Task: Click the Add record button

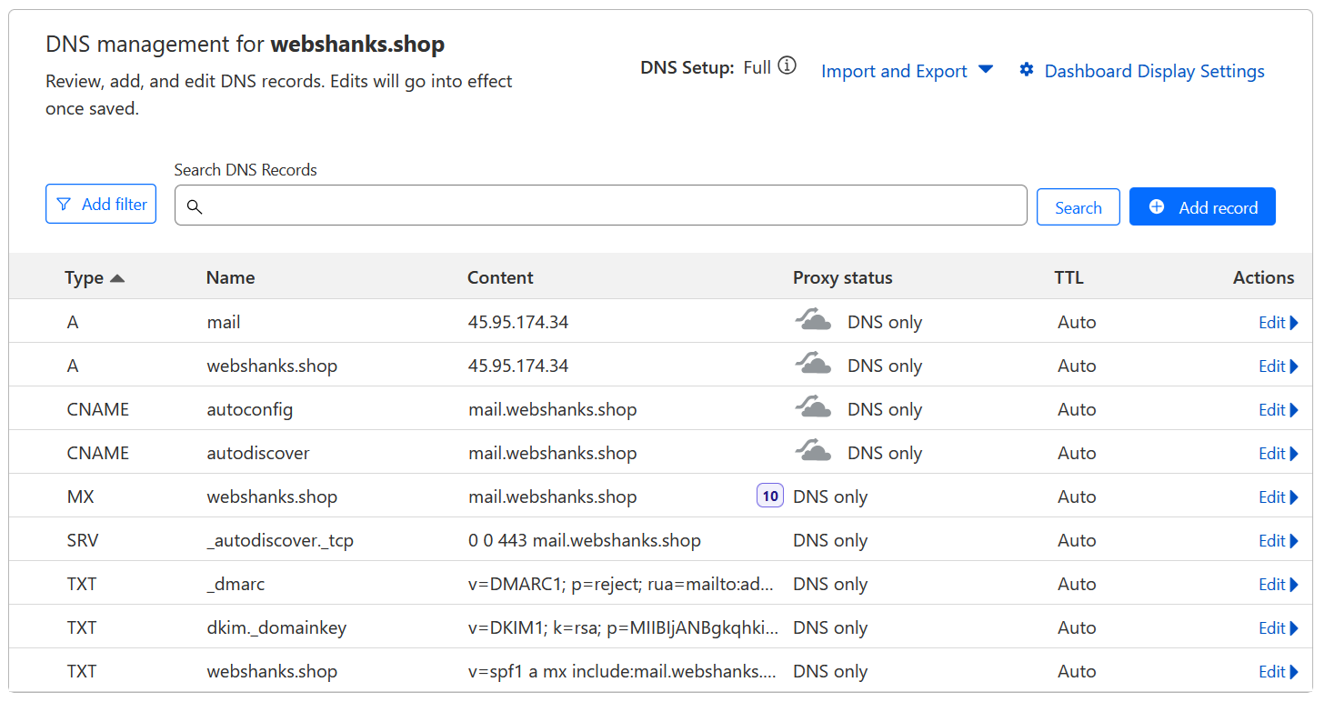Action: [1202, 206]
